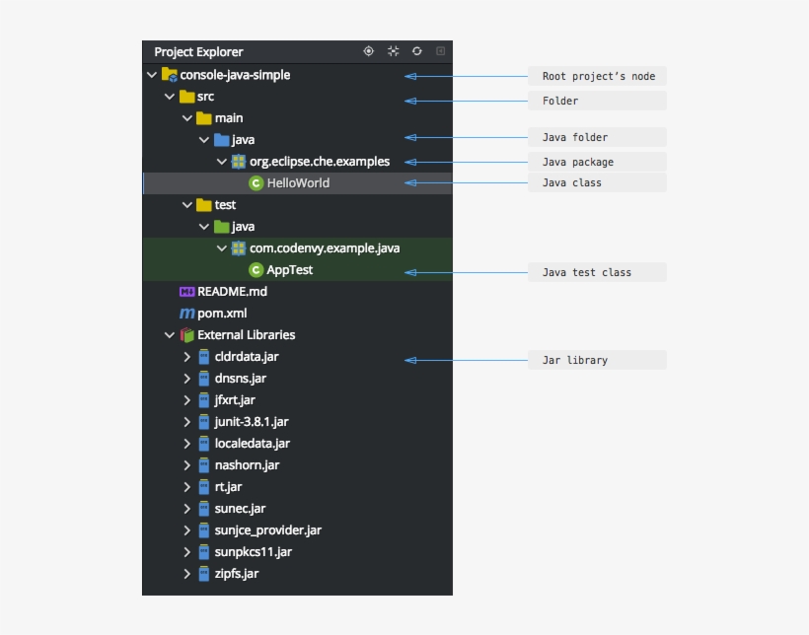This screenshot has height=635, width=809.
Task: Click the External Libraries books icon
Action: (x=186, y=335)
